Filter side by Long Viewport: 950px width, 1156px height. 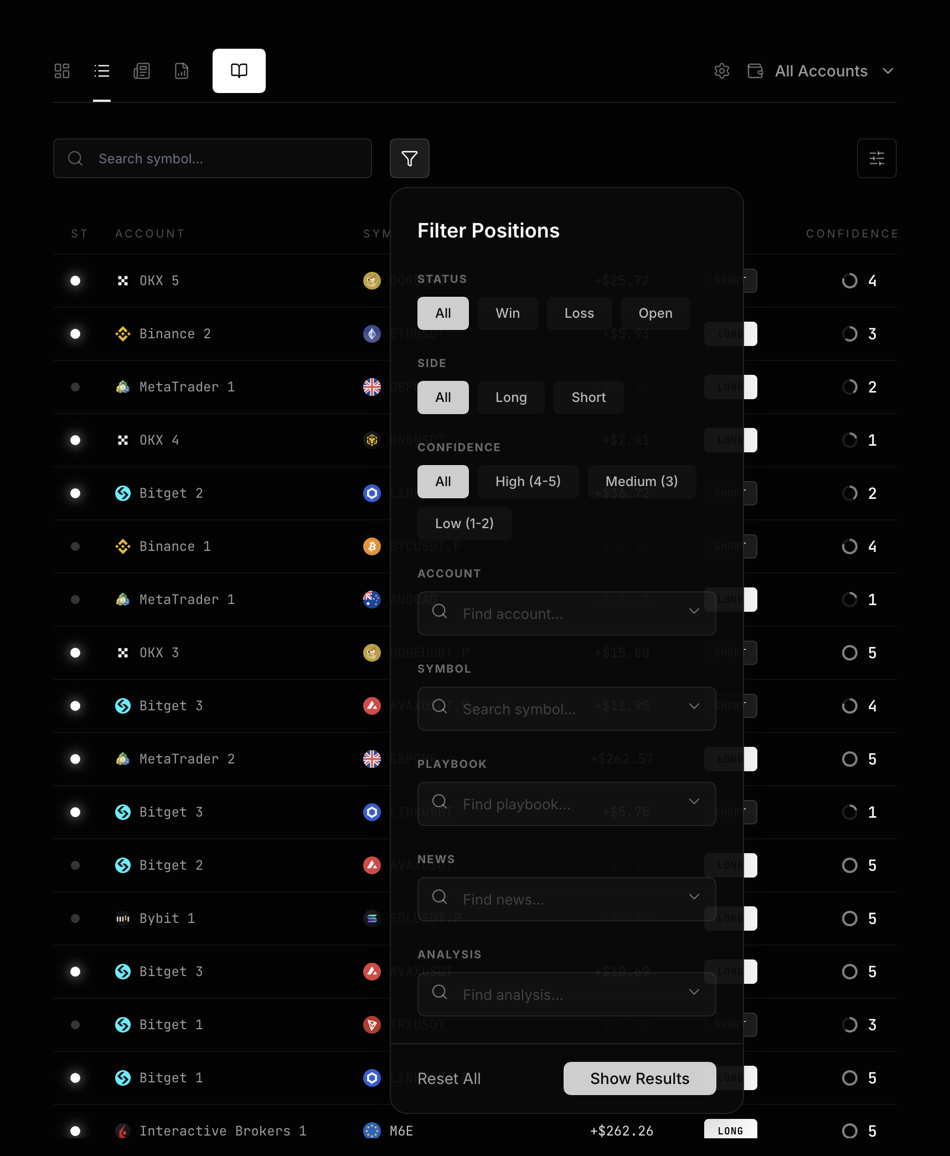pyautogui.click(x=511, y=398)
